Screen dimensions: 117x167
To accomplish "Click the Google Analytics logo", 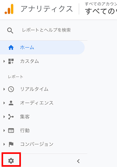I will coord(9,9).
